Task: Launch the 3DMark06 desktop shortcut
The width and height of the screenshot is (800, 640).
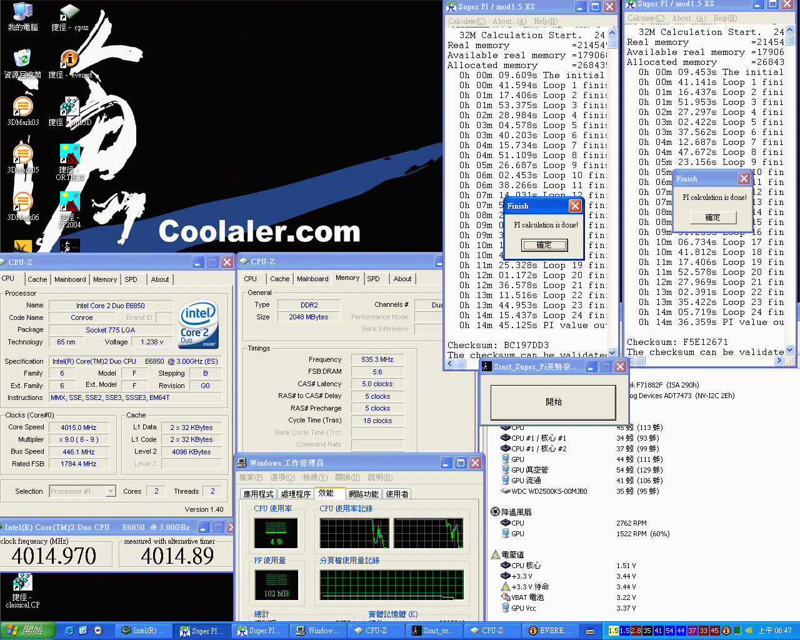Action: click(x=22, y=206)
